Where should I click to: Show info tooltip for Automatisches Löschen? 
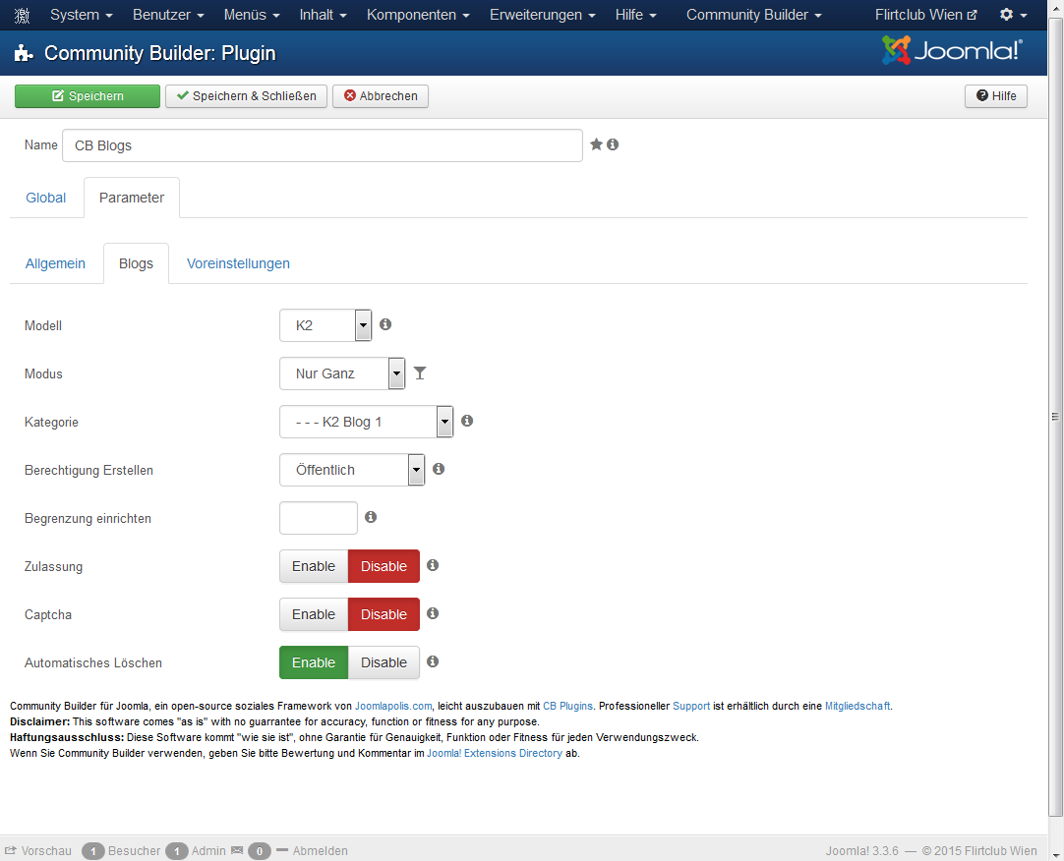coord(433,661)
